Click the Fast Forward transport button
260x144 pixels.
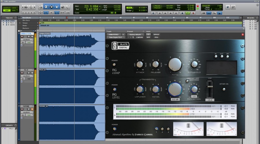tap(170, 13)
